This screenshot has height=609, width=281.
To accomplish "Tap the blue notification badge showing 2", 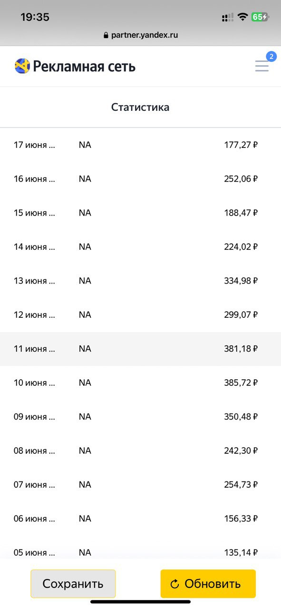I will (271, 57).
